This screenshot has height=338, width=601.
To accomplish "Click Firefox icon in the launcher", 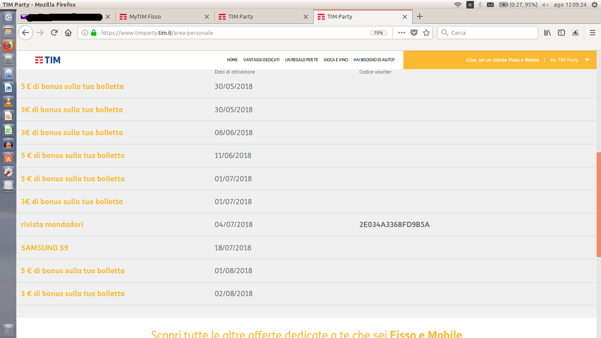I will [x=8, y=46].
